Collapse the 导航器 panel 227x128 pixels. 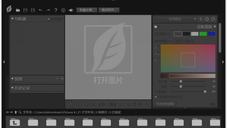[12, 19]
